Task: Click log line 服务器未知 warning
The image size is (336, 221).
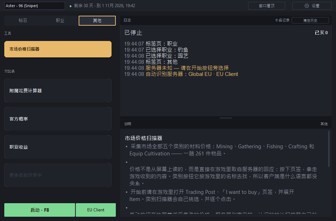Action: click(x=176, y=68)
